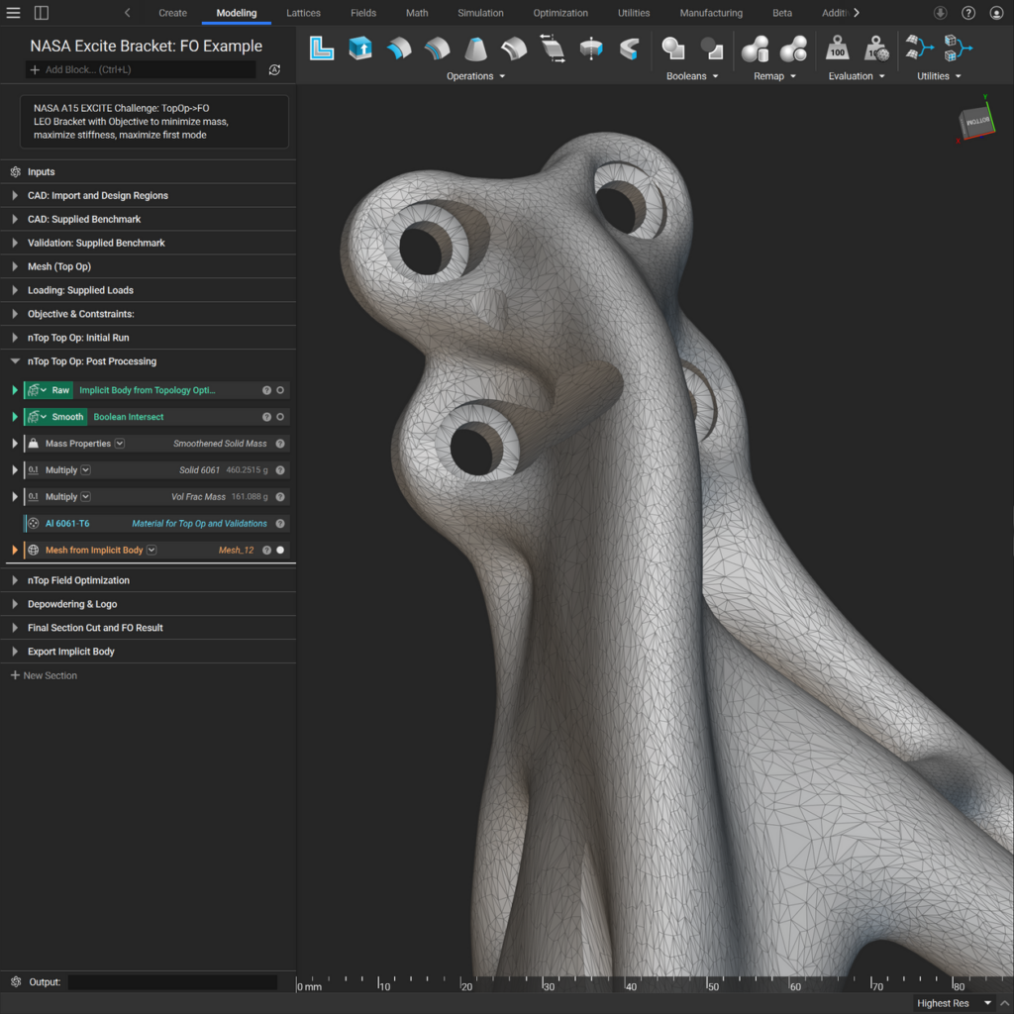Image resolution: width=1014 pixels, height=1014 pixels.
Task: Open the Booleans dropdown
Action: (692, 76)
